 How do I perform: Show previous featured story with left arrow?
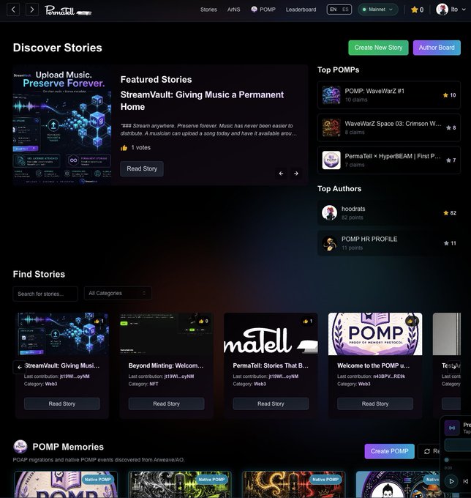[x=281, y=174]
